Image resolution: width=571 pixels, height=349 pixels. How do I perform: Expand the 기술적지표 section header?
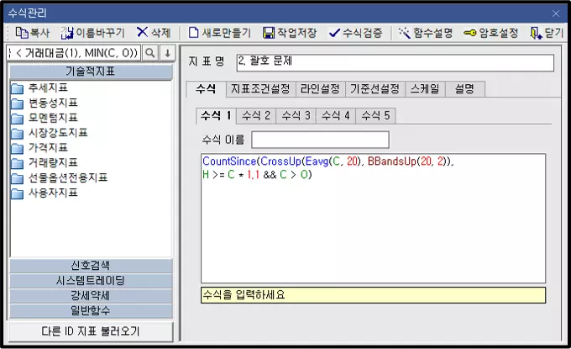pos(91,71)
